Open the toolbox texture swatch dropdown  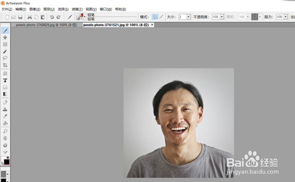pyautogui.click(x=8, y=174)
